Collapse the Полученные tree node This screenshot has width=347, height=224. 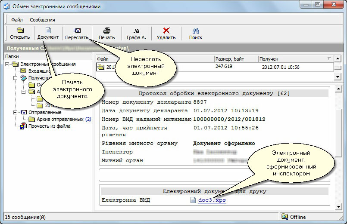pos(15,78)
